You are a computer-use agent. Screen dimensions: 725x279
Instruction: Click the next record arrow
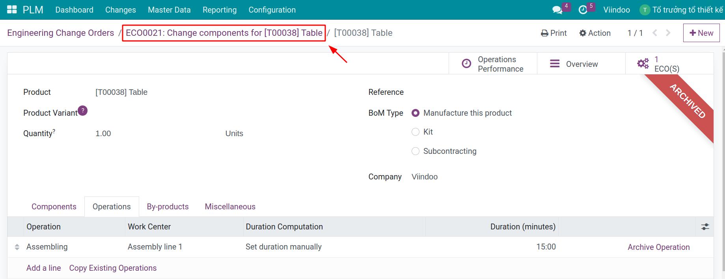[668, 33]
